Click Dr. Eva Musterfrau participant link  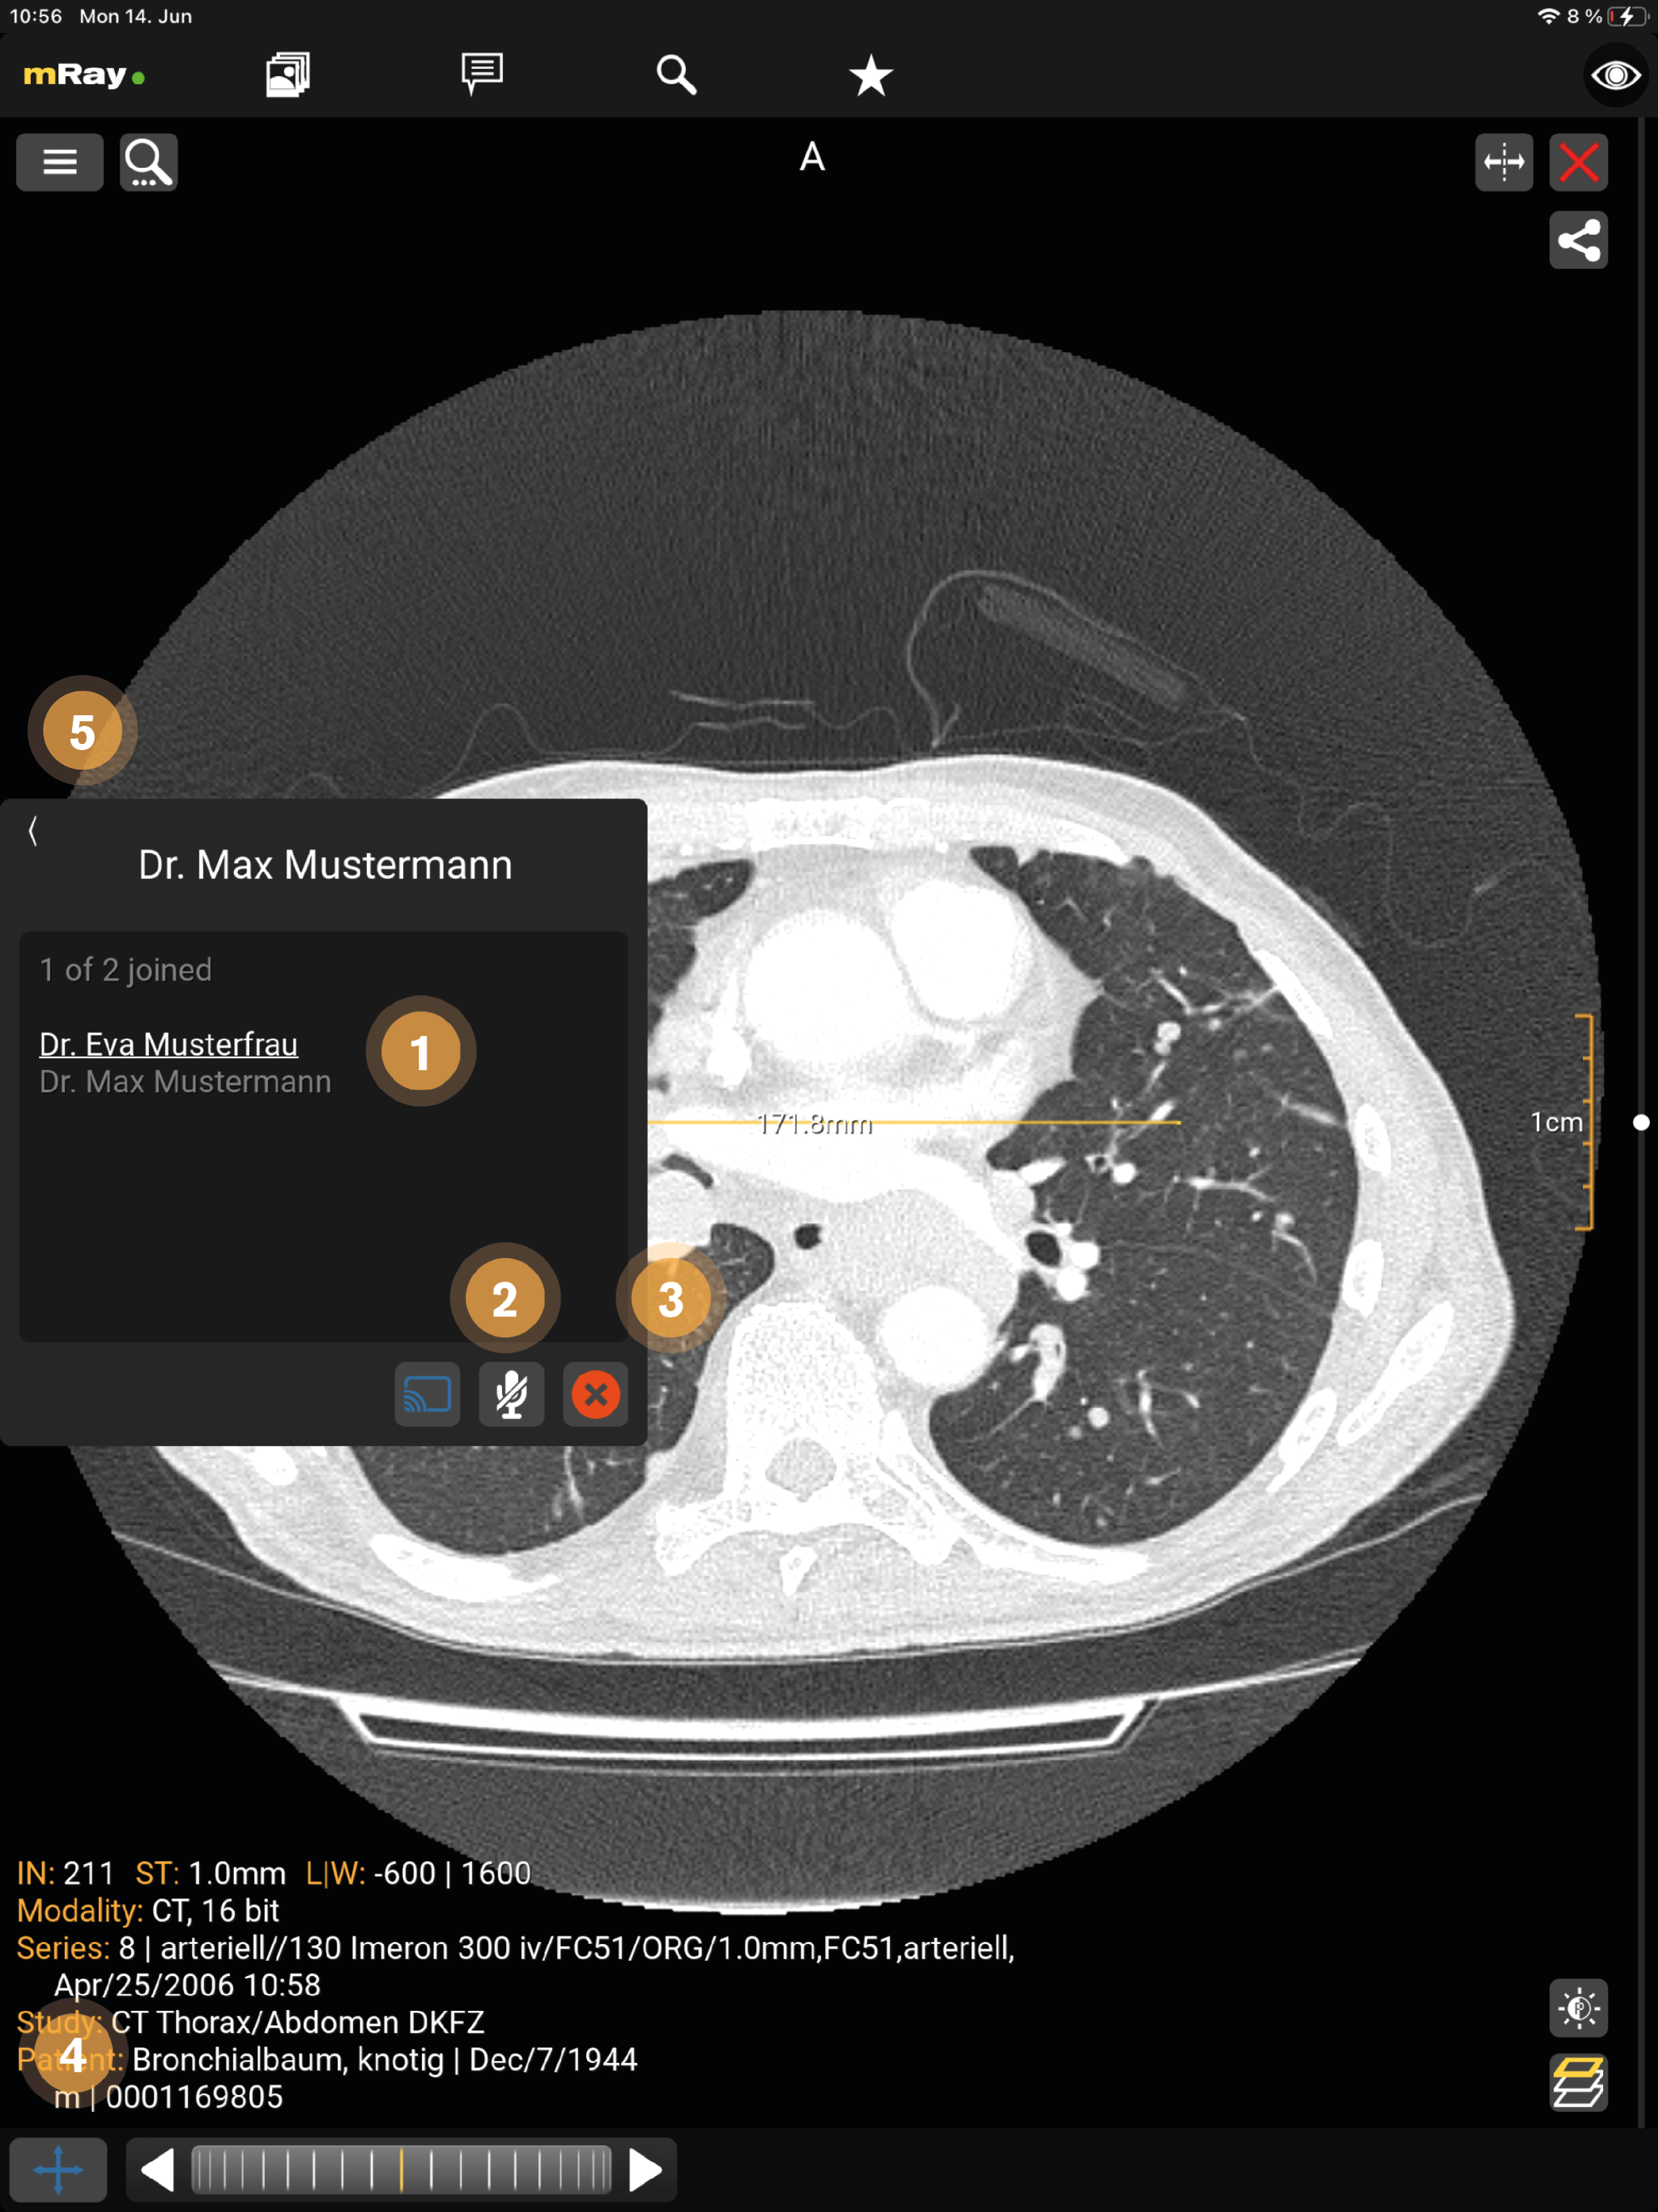click(168, 1044)
